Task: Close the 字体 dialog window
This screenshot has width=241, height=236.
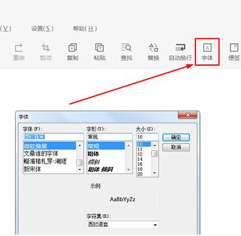Action: click(187, 115)
